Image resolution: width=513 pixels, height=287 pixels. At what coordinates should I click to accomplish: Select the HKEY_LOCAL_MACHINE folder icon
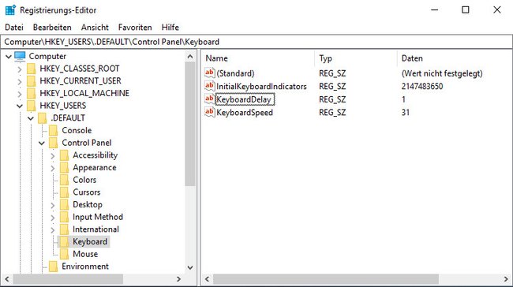[x=31, y=94]
